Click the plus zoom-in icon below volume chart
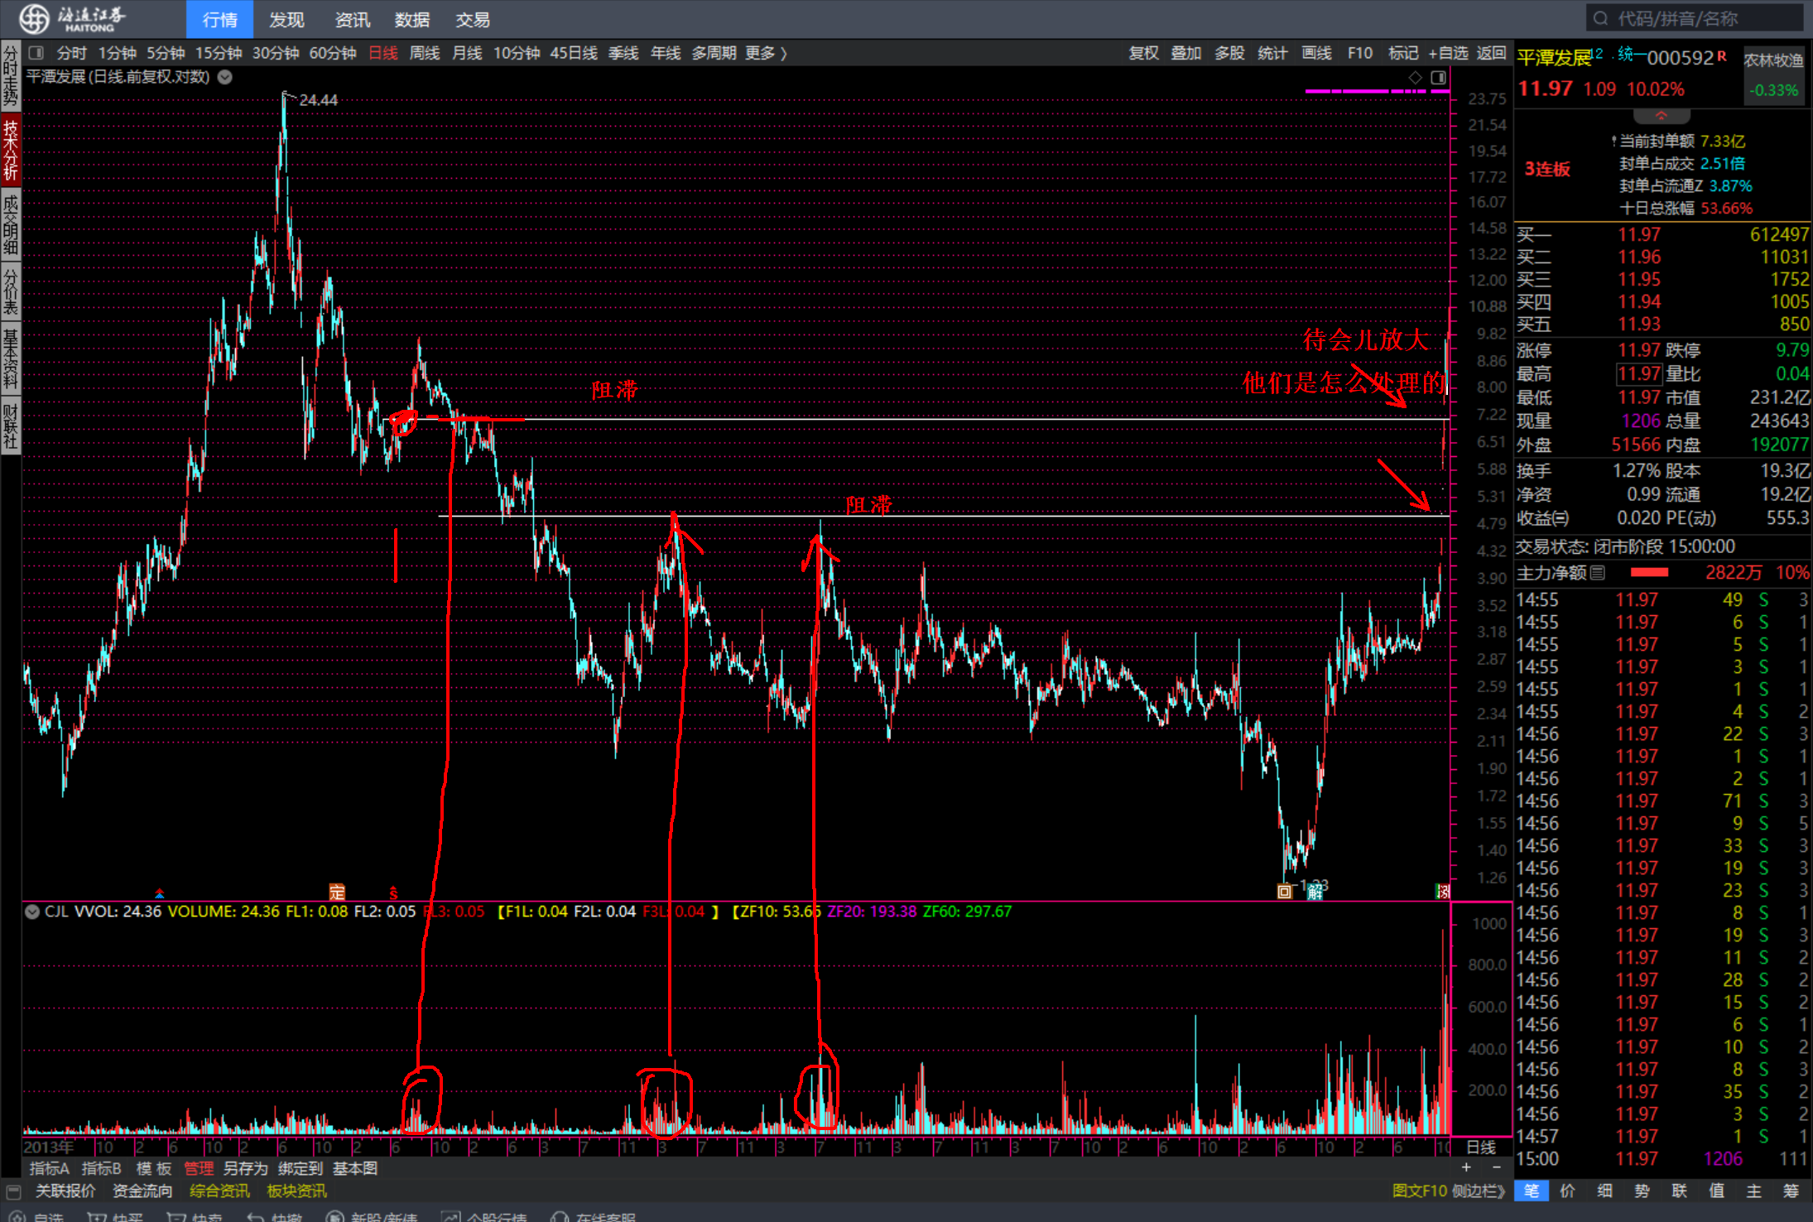Image resolution: width=1813 pixels, height=1222 pixels. (1466, 1167)
